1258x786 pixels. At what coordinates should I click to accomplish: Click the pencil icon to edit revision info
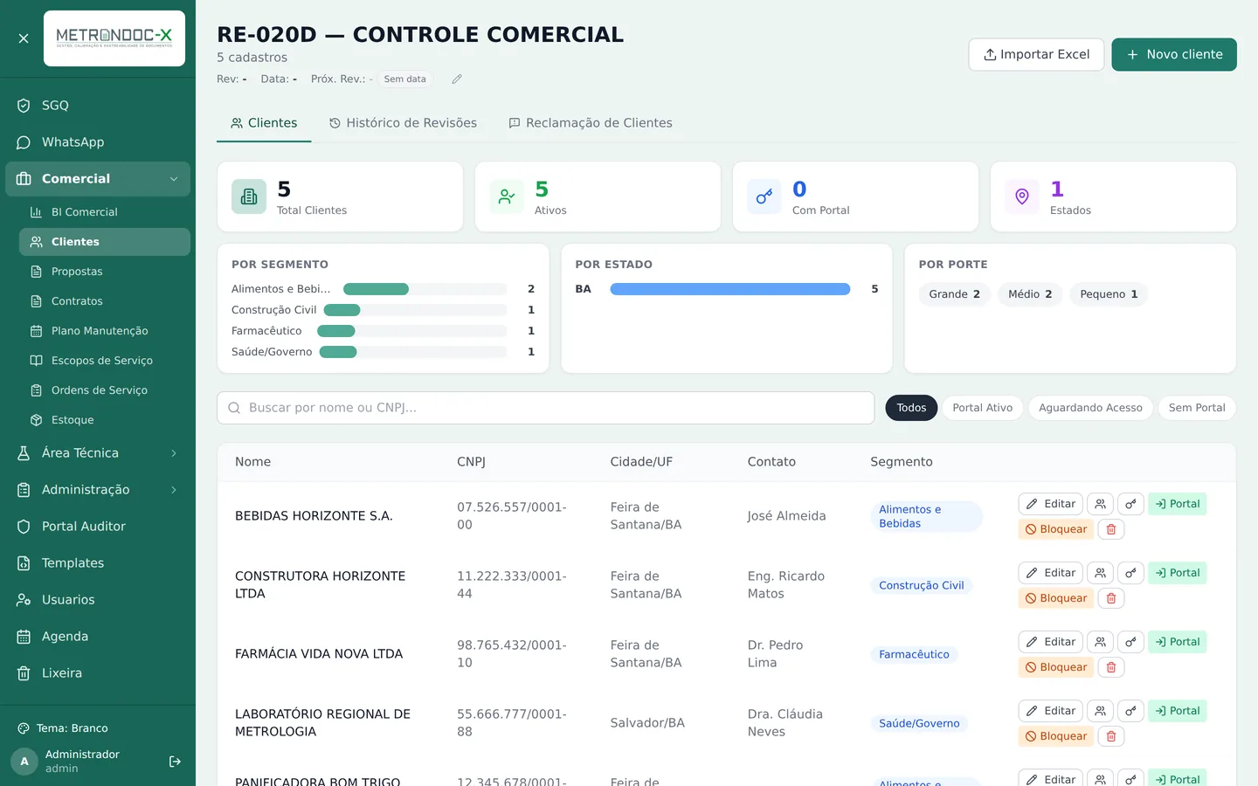click(457, 79)
